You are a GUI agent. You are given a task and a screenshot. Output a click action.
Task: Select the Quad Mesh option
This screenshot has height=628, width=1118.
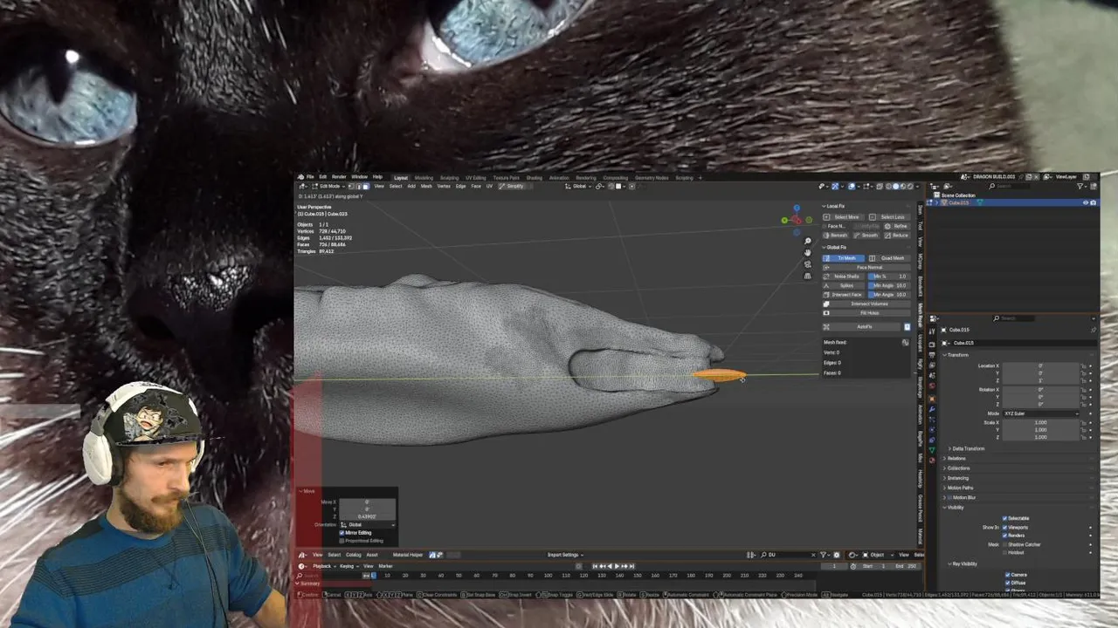click(889, 258)
